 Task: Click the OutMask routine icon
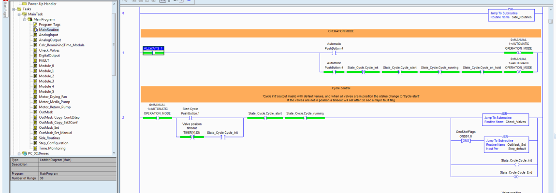tap(35, 112)
